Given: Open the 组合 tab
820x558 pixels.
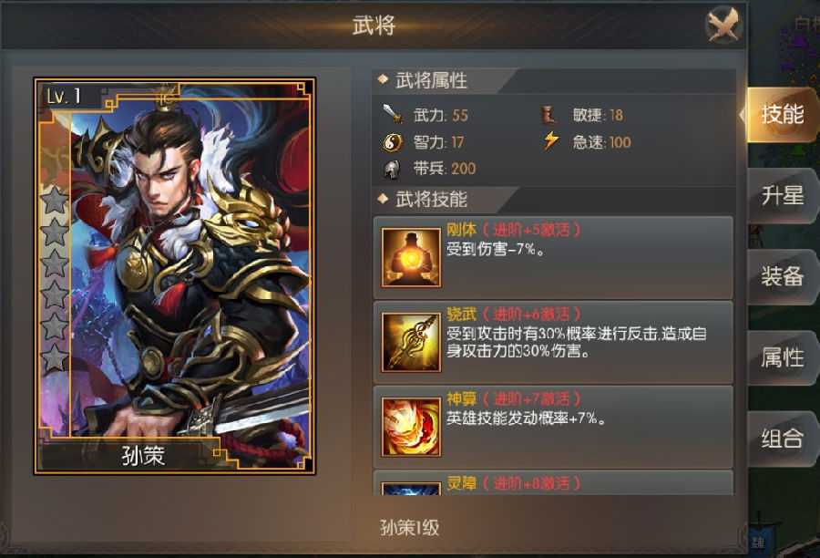Looking at the screenshot, I should (782, 439).
